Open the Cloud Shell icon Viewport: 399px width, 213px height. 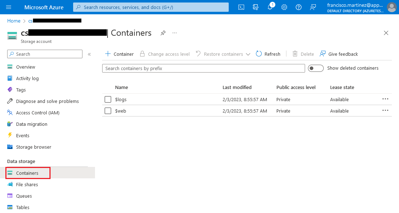242,7
